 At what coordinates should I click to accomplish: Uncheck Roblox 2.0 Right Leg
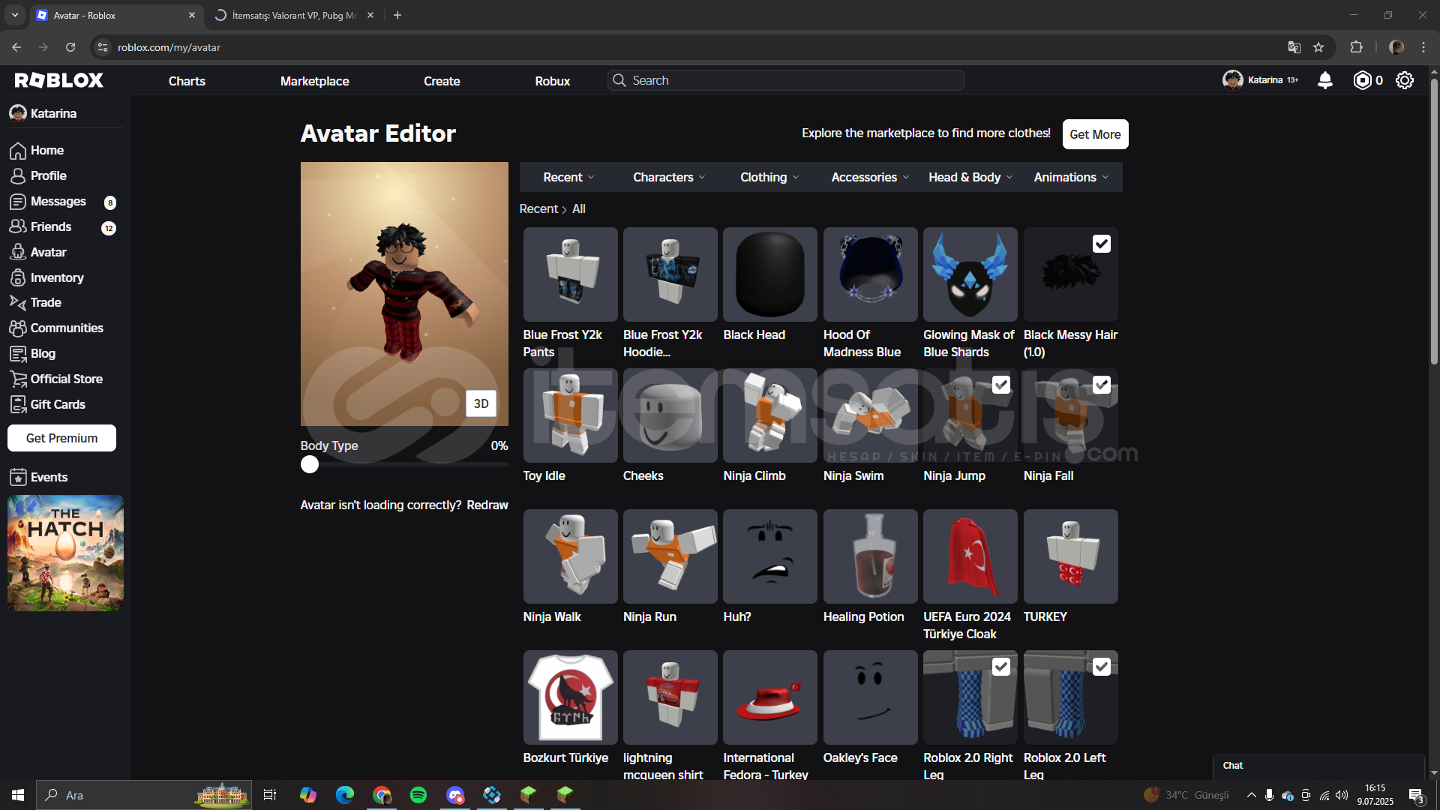[x=1001, y=667]
